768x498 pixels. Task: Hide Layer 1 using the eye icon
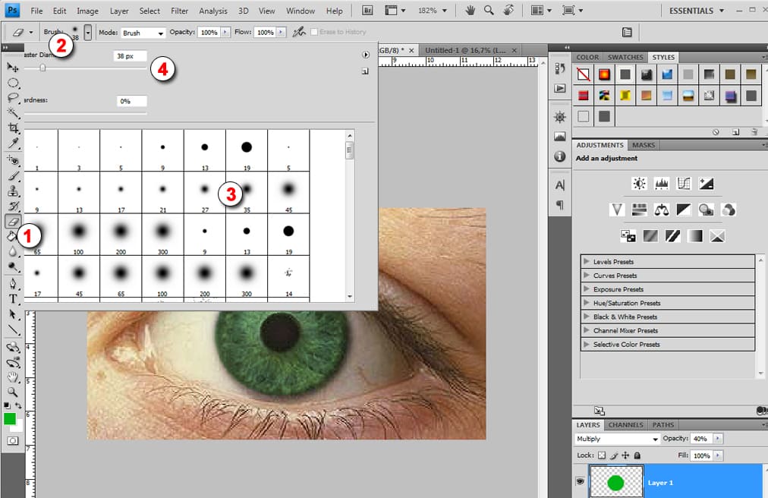[581, 481]
